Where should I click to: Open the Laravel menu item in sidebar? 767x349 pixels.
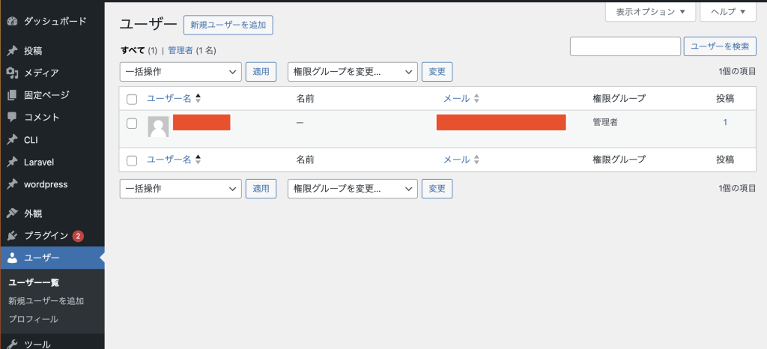click(39, 162)
